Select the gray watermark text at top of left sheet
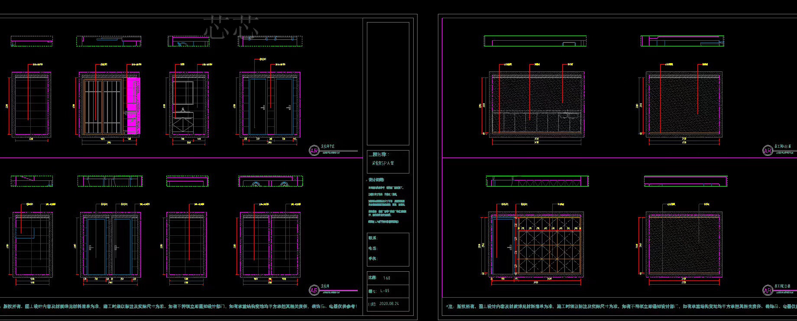The image size is (797, 321). click(231, 26)
